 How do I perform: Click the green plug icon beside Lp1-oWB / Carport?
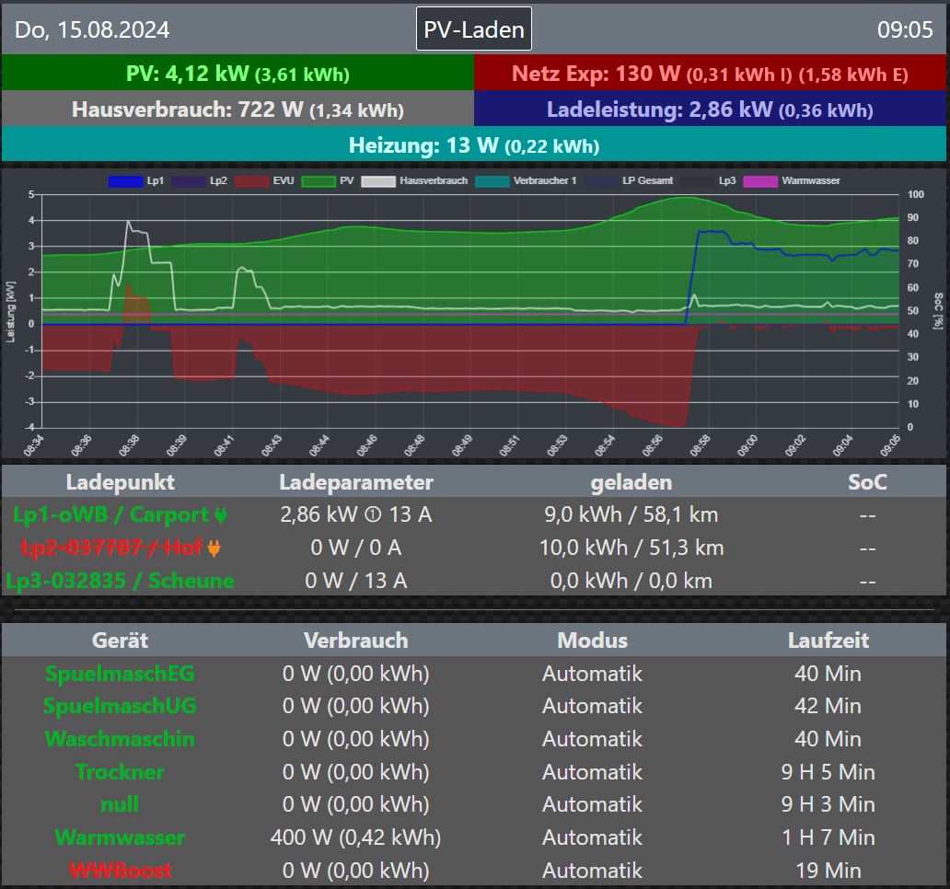pyautogui.click(x=221, y=514)
